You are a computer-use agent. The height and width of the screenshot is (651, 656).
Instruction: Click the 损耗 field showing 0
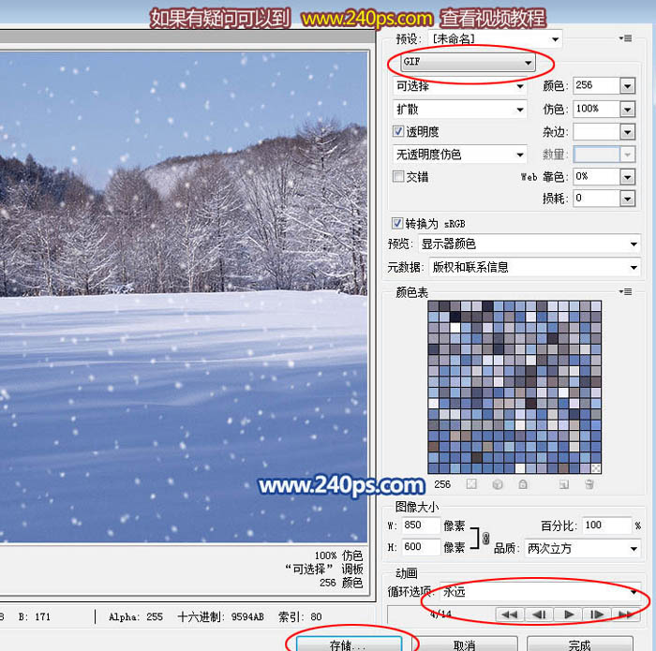click(x=596, y=199)
